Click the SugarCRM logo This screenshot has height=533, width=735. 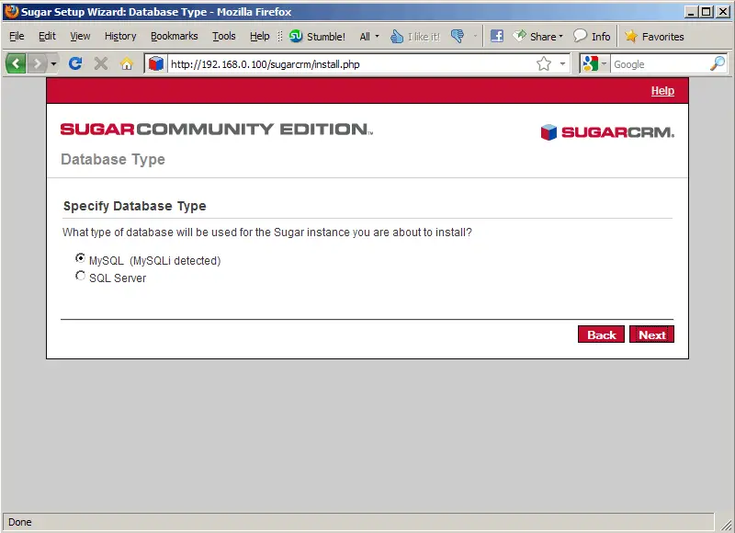pyautogui.click(x=607, y=132)
